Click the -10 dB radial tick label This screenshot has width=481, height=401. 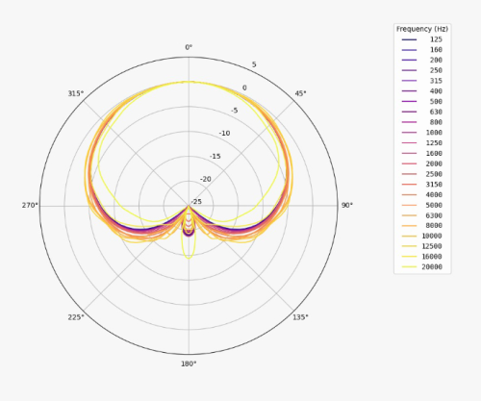click(x=224, y=134)
